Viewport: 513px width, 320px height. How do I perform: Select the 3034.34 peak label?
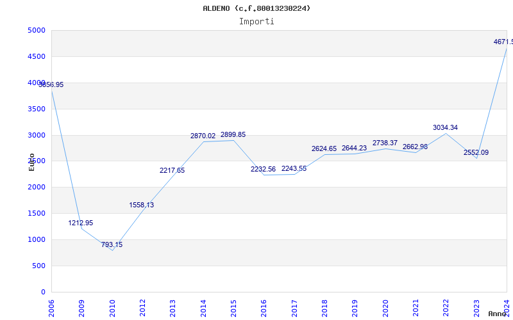coord(445,127)
